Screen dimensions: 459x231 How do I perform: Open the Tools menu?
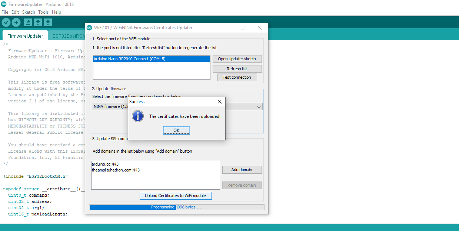[x=43, y=12]
